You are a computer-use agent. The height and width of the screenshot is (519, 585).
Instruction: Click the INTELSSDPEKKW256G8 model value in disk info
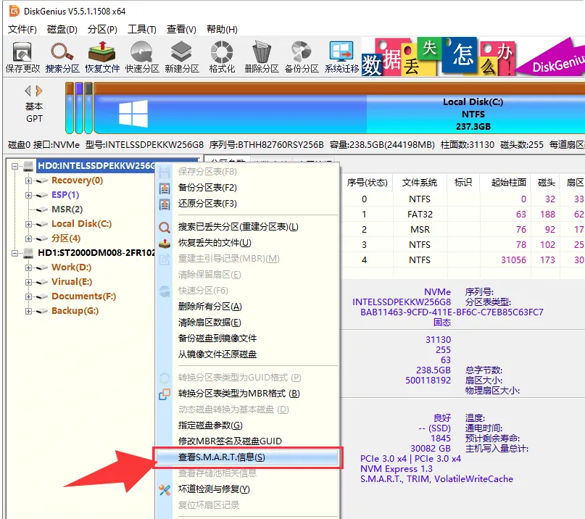coord(402,302)
